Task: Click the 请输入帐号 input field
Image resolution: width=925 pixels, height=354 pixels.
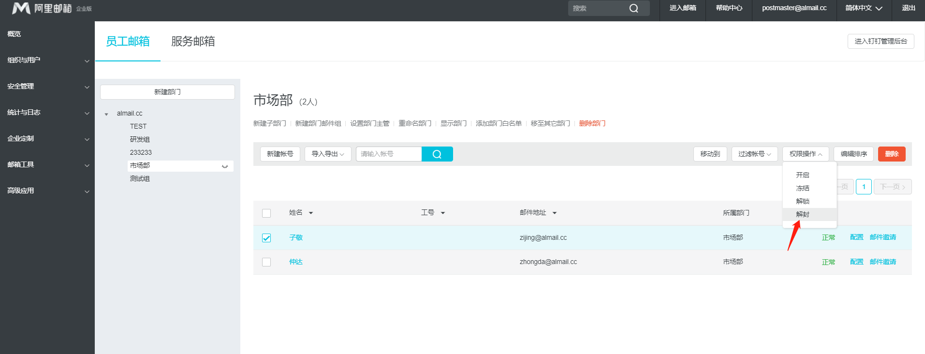Action: pyautogui.click(x=389, y=154)
